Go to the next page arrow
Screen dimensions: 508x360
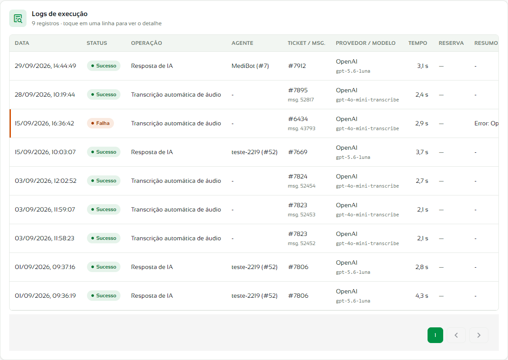tap(479, 335)
